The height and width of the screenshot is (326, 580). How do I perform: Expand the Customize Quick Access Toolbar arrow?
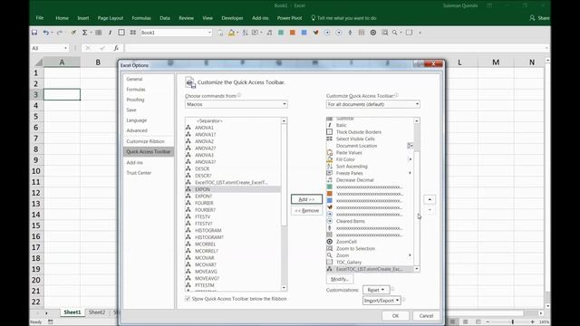[x=420, y=33]
